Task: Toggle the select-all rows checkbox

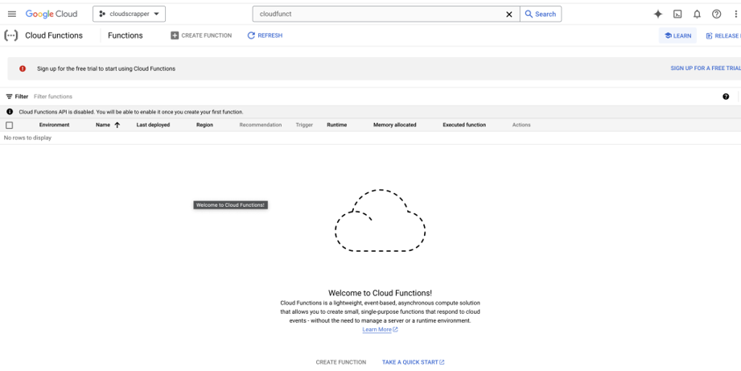Action: 10,126
